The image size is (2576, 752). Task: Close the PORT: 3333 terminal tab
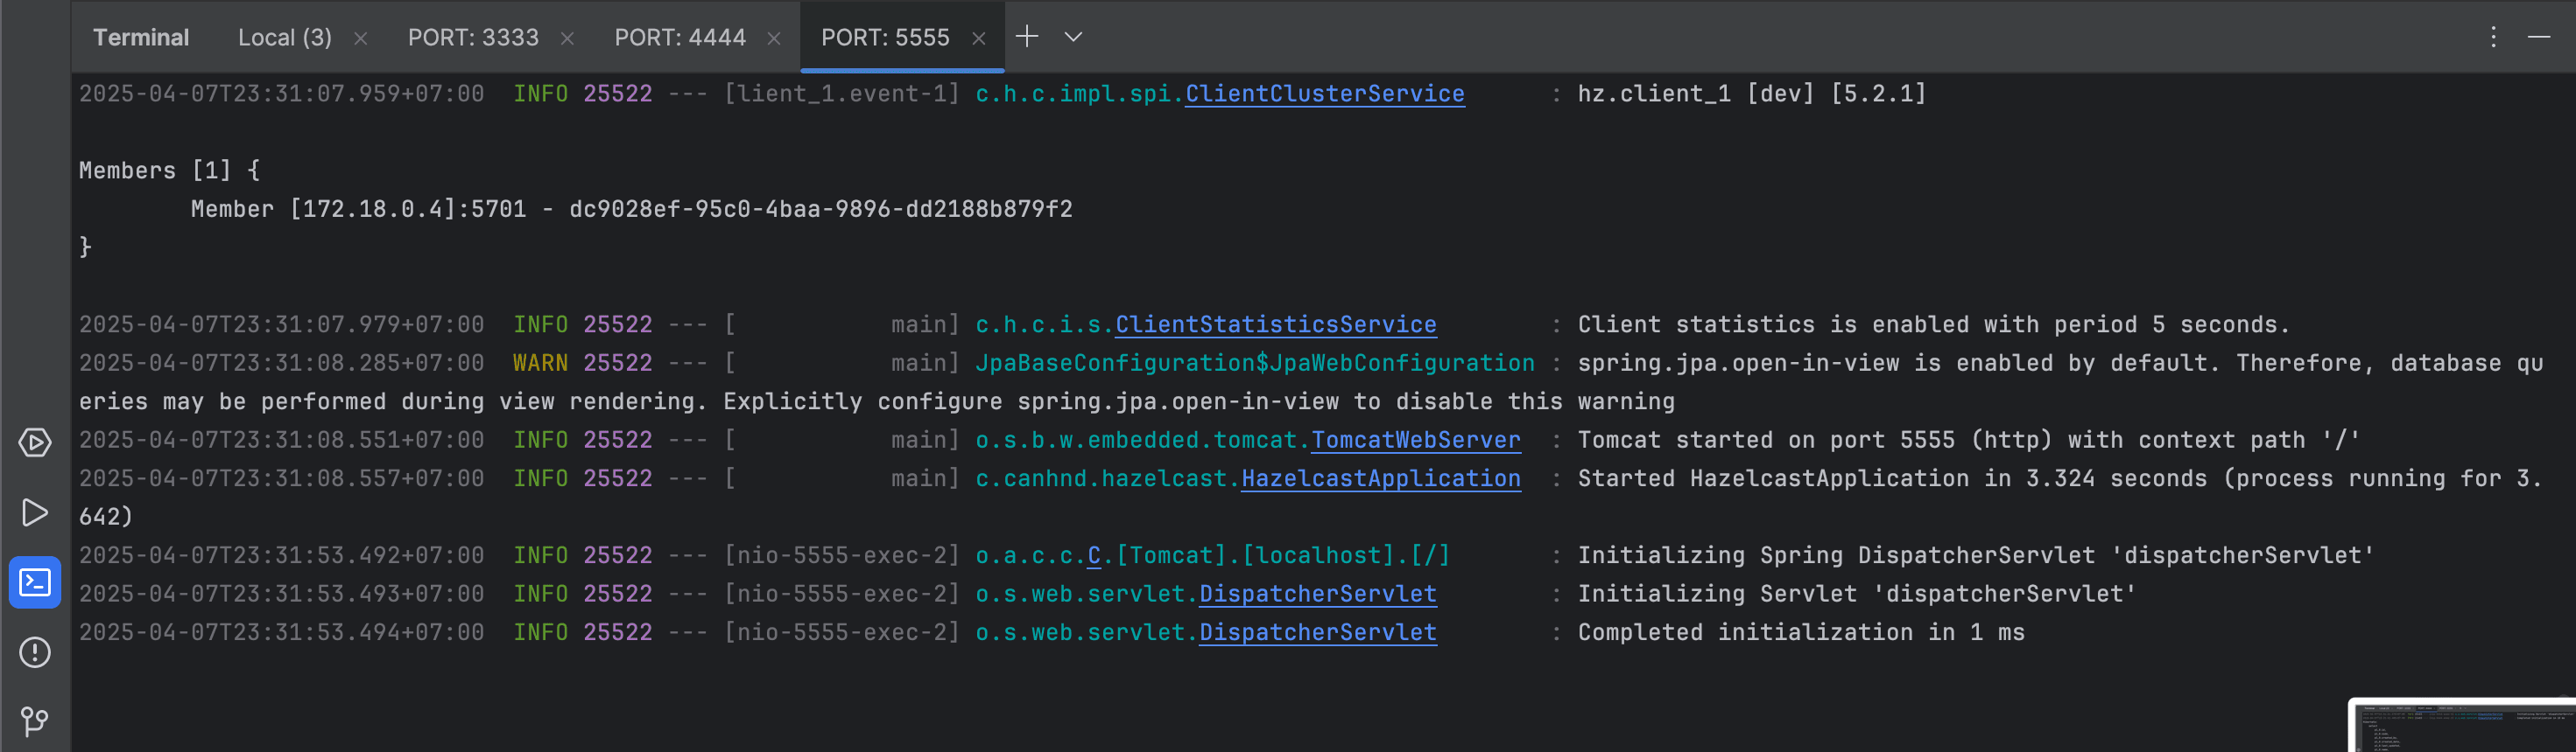567,38
